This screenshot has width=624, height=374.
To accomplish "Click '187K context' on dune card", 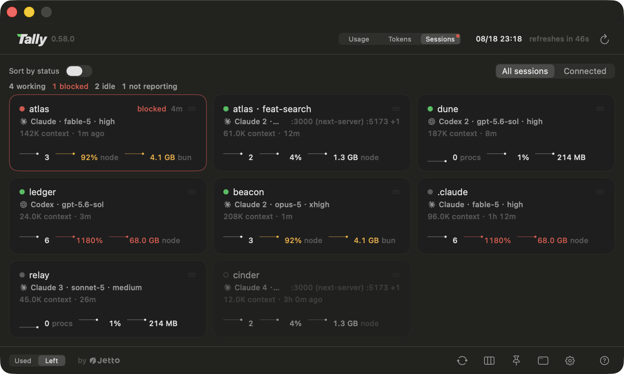I will point(452,134).
